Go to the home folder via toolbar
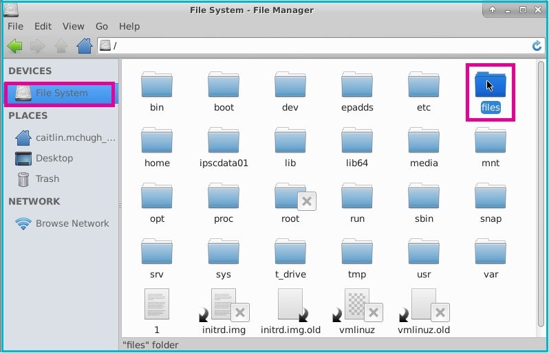The width and height of the screenshot is (549, 353). [84, 46]
